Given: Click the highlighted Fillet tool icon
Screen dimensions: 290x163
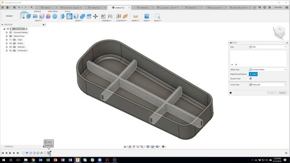Looking at the screenshot, I should click(69, 16).
